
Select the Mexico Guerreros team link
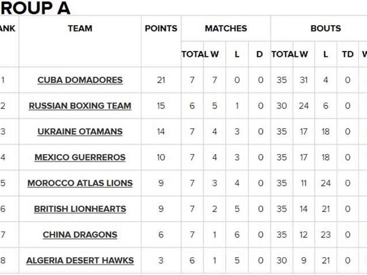click(x=80, y=157)
